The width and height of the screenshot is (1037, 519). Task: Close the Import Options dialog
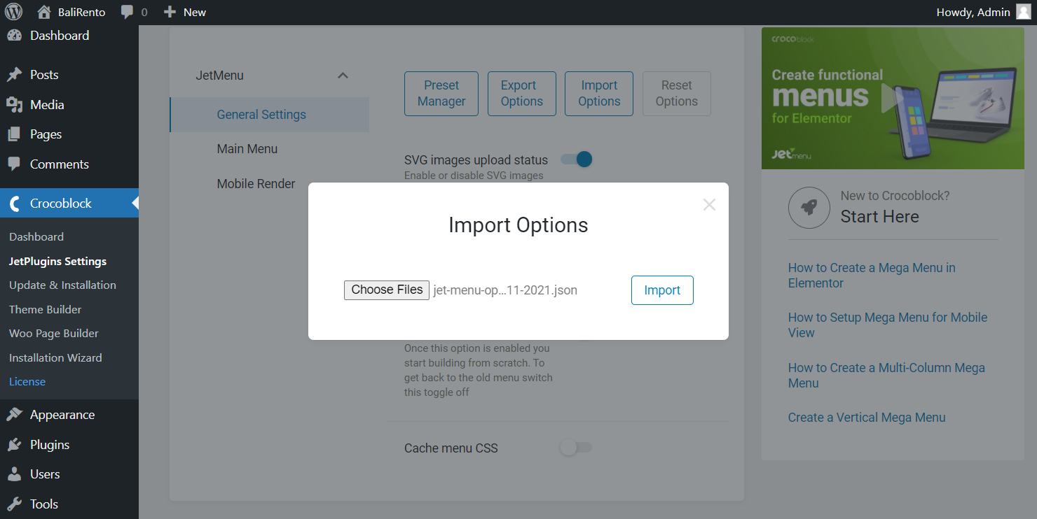tap(709, 204)
